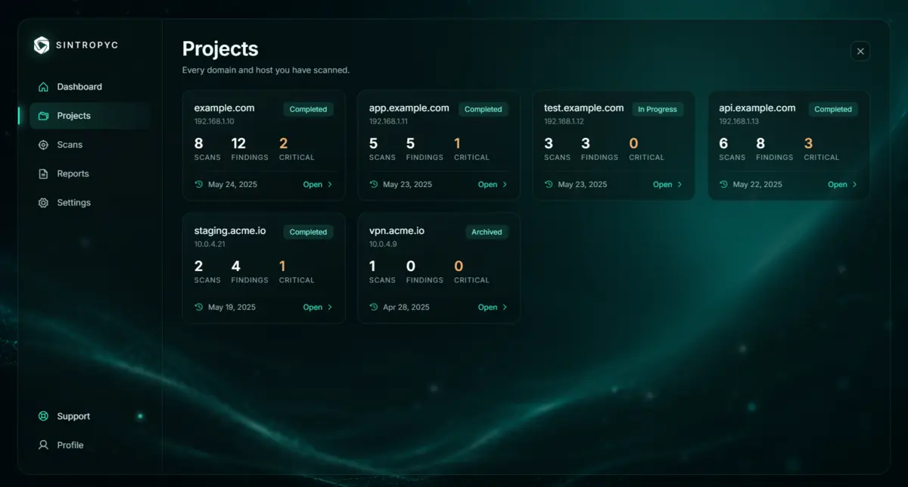Click the chevron arrow on app.example.com card

[505, 185]
